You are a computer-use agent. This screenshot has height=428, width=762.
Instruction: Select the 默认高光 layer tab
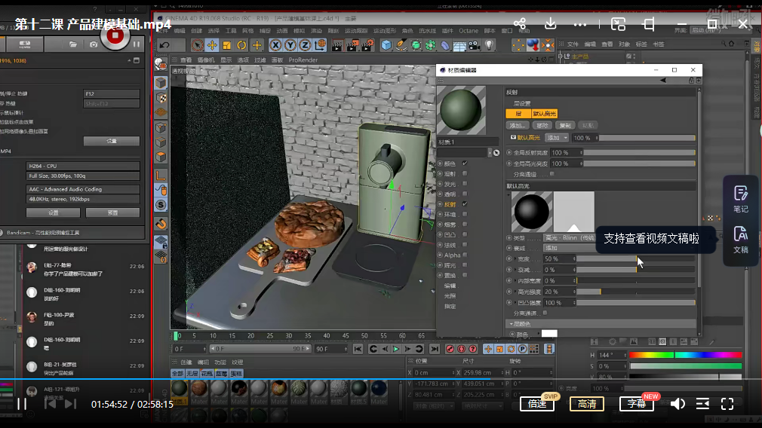click(544, 114)
